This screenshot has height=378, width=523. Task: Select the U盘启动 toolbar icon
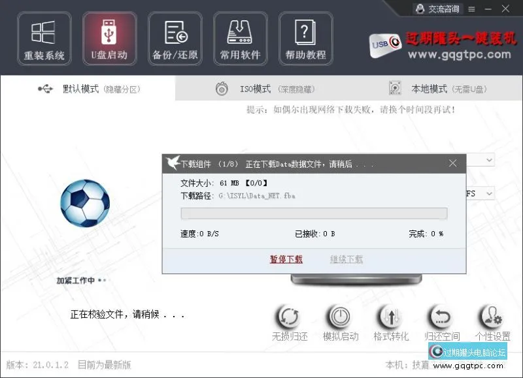[x=109, y=39]
